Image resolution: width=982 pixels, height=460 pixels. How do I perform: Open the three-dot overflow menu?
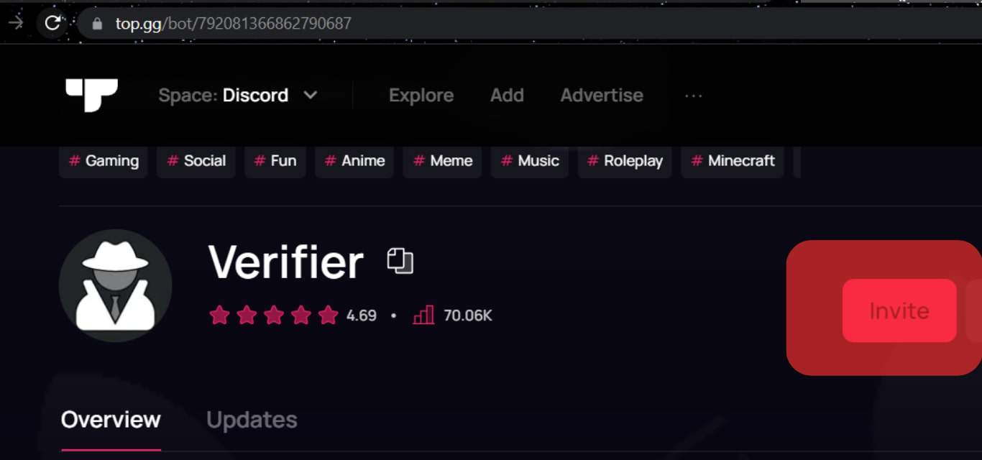click(x=693, y=94)
